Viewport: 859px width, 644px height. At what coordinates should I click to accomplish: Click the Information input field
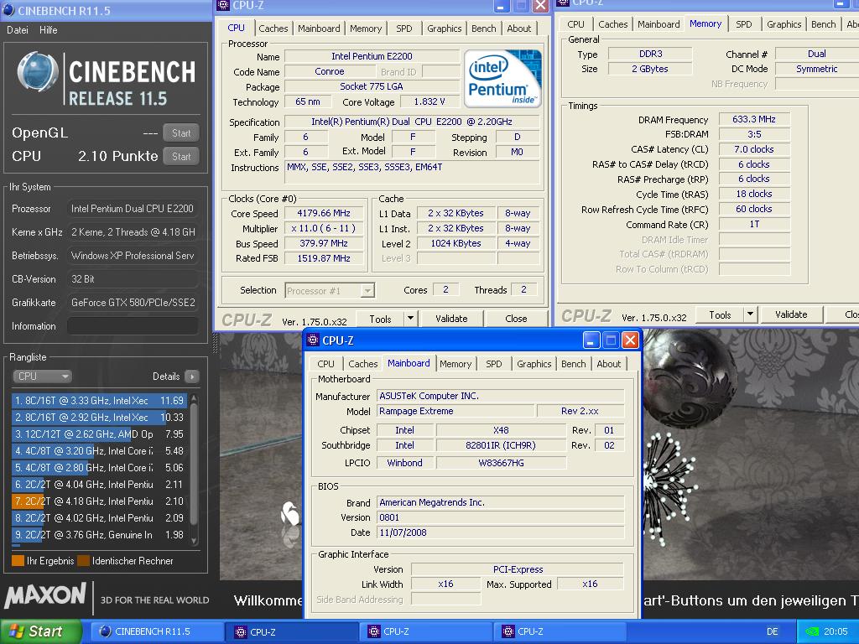(x=133, y=326)
